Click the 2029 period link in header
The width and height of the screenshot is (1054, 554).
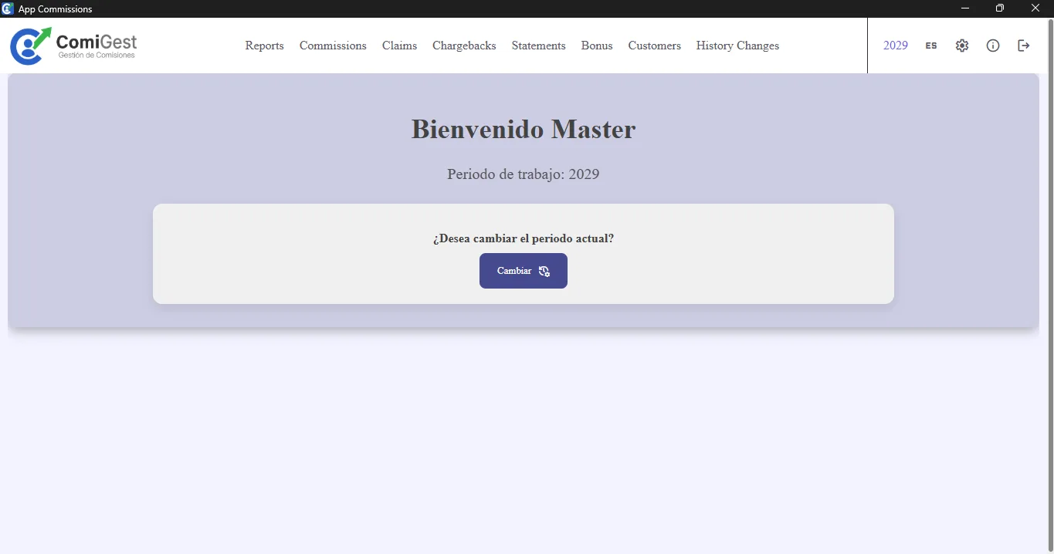tap(896, 46)
